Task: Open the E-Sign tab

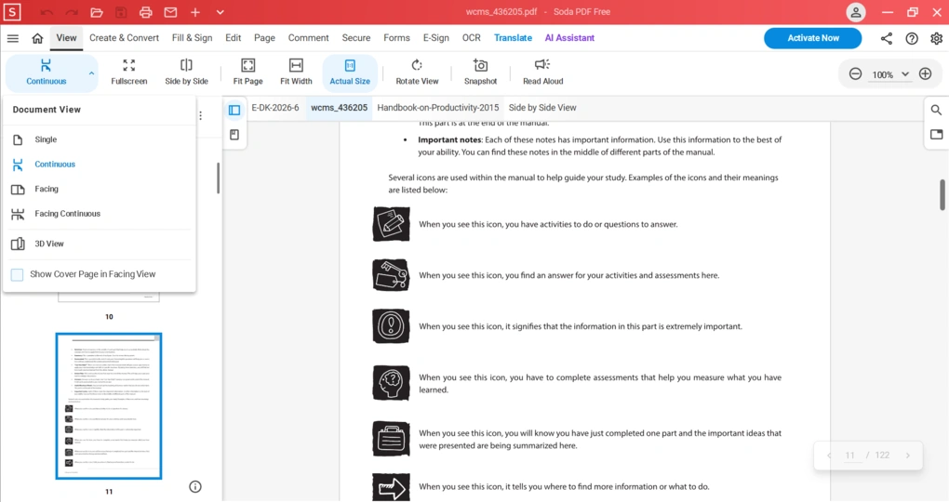Action: tap(435, 37)
